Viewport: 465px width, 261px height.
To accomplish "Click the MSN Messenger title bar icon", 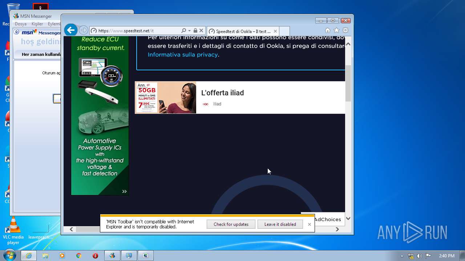I will tap(16, 16).
